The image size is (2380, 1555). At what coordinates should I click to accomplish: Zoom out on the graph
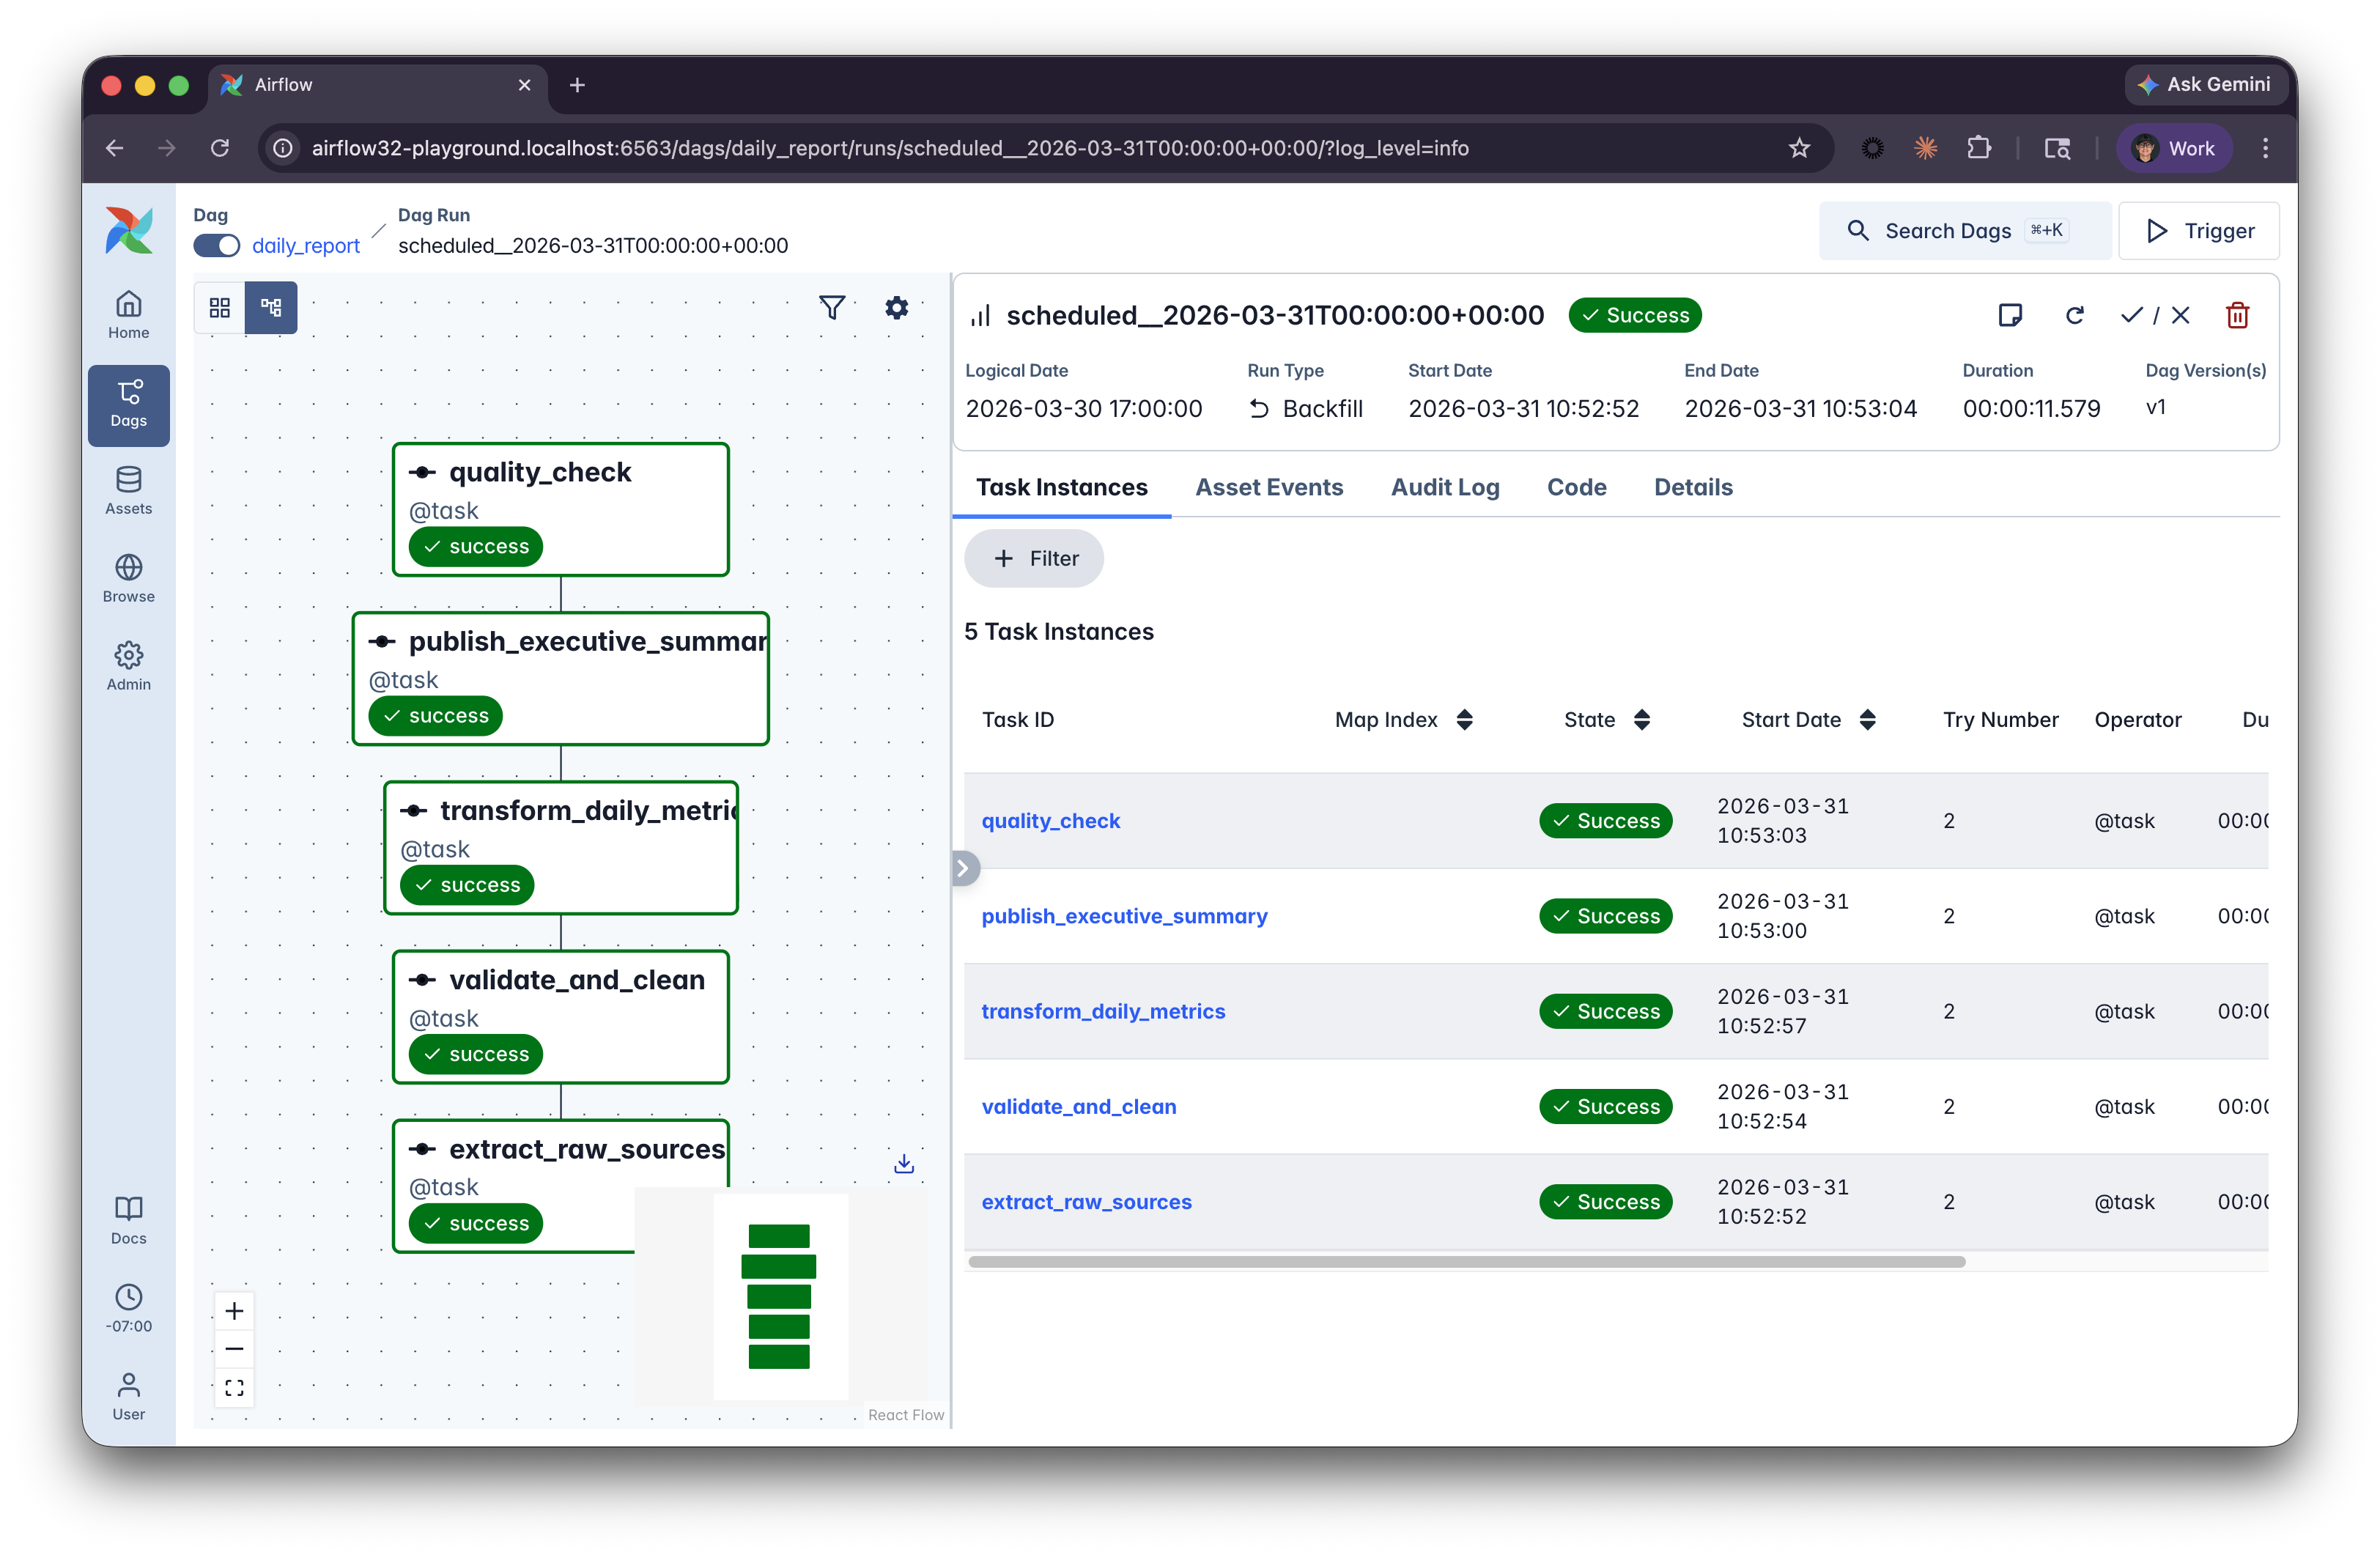pyautogui.click(x=234, y=1349)
